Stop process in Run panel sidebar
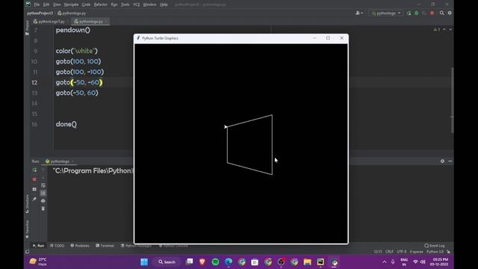Image resolution: width=478 pixels, height=269 pixels. pos(34,179)
